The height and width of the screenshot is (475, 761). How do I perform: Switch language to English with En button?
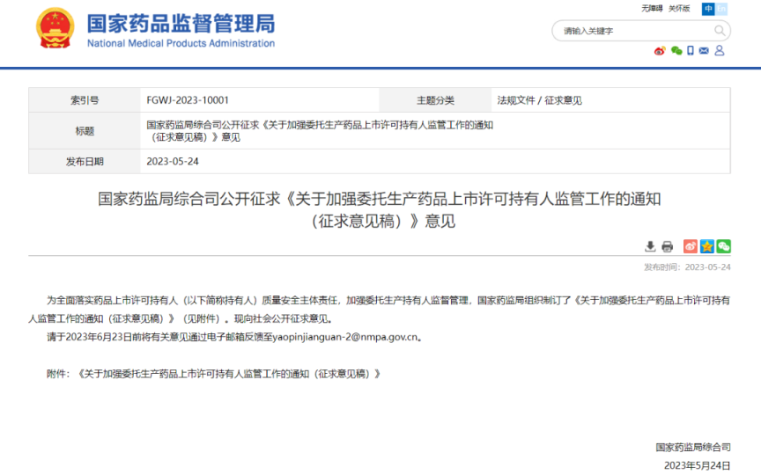(x=721, y=9)
